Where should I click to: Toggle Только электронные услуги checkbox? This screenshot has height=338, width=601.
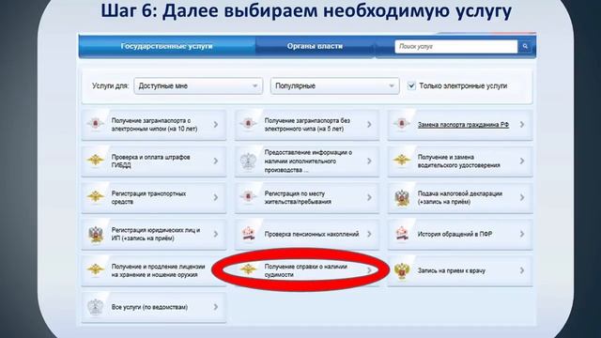coord(411,85)
